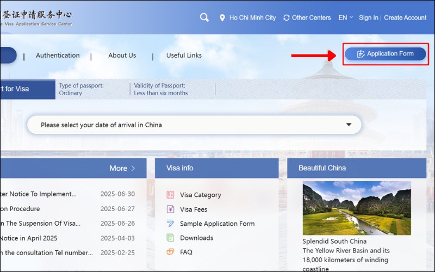Viewport: 435px width, 272px height.
Task: Click the Application Form button
Action: (x=385, y=54)
